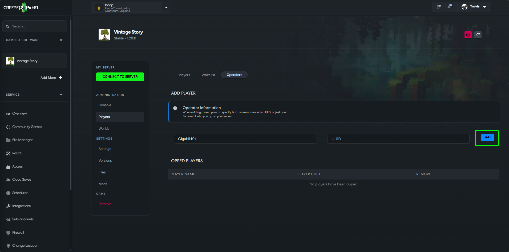Click the left sidebar scrollbar
This screenshot has width=509, height=252.
[71, 104]
